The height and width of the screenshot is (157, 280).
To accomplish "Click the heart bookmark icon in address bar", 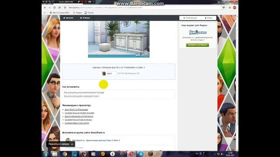I will pos(224,8).
